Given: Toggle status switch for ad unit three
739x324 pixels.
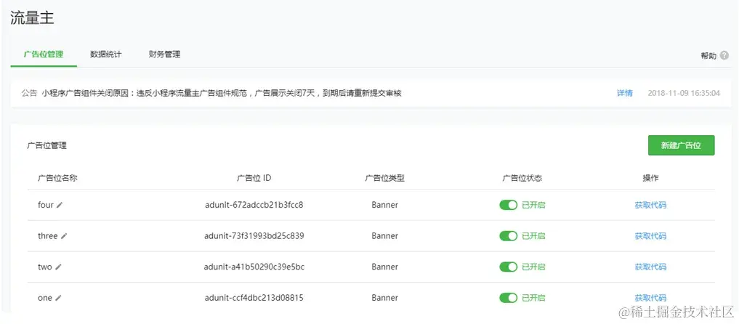Looking at the screenshot, I should 509,236.
